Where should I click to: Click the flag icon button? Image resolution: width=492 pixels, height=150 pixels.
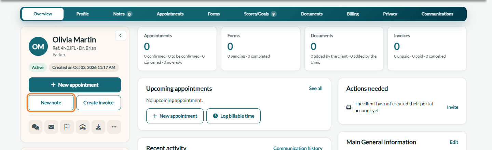[x=67, y=127]
